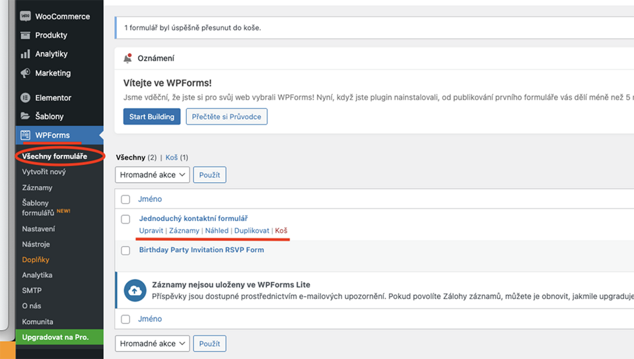This screenshot has height=359, width=634.
Task: Check Jednoduchý kontaktní formulář checkbox
Action: (125, 219)
